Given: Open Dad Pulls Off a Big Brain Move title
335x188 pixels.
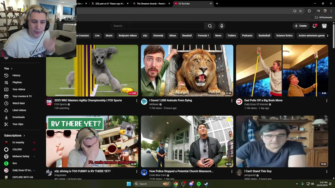Looking at the screenshot, I should [263, 100].
